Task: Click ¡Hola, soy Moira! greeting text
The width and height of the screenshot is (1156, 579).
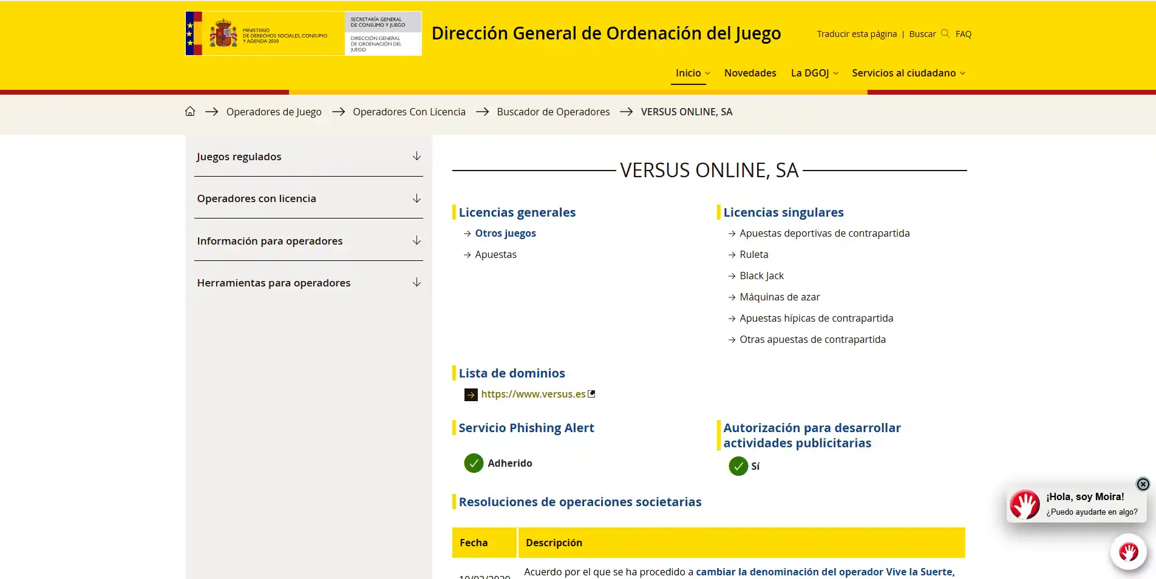Action: [x=1085, y=496]
